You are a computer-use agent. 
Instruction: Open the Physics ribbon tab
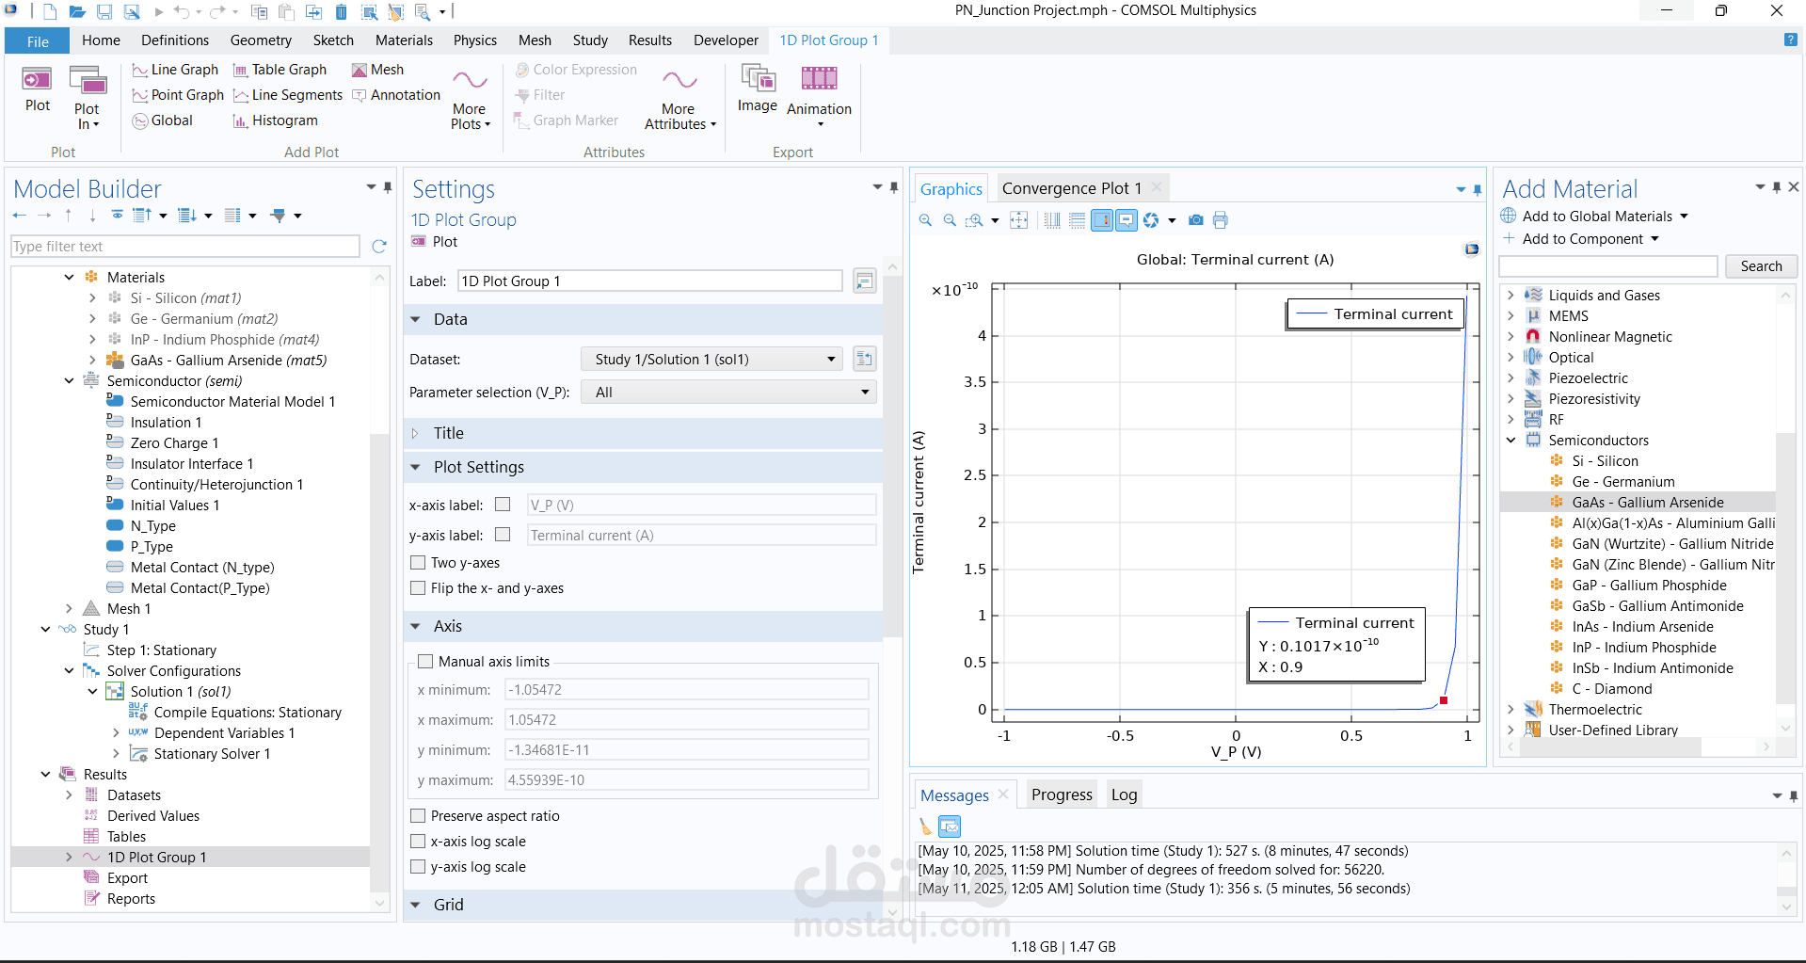(474, 40)
